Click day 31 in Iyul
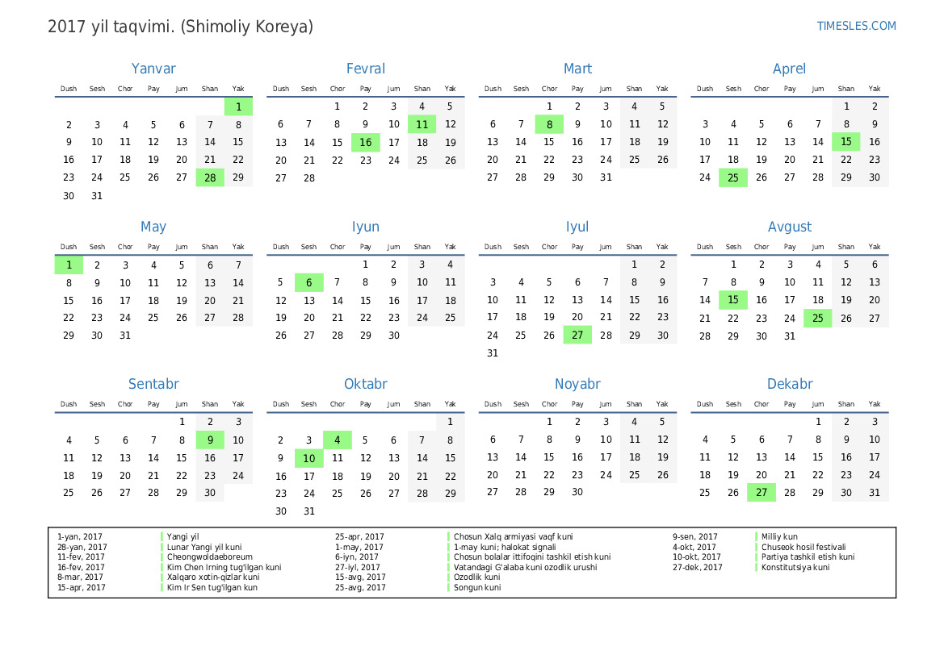This screenshot has width=944, height=667. (493, 353)
